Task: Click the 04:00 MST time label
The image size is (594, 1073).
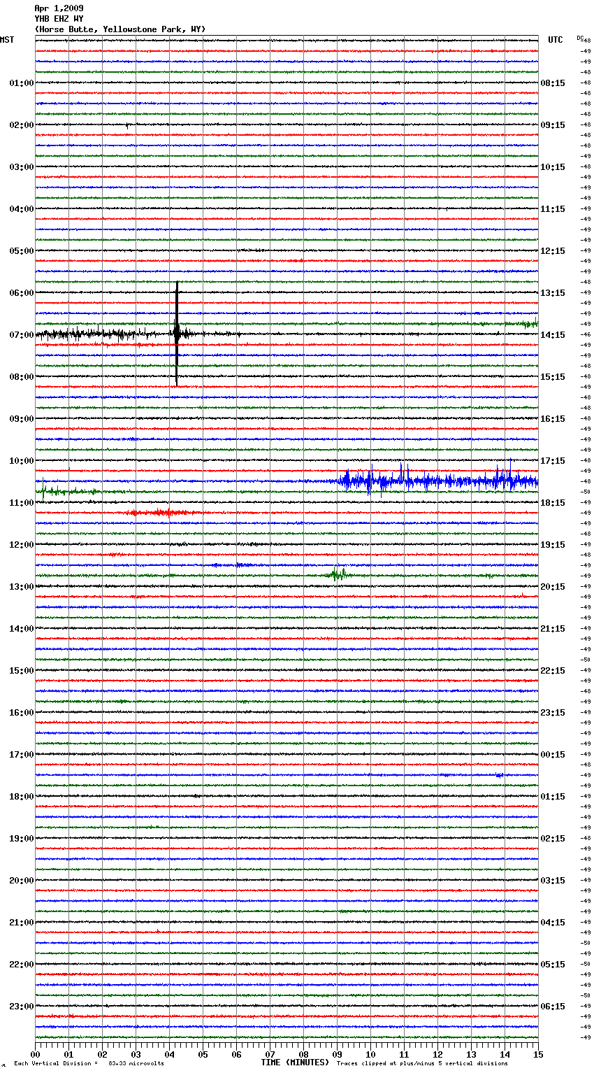Action: click(22, 209)
